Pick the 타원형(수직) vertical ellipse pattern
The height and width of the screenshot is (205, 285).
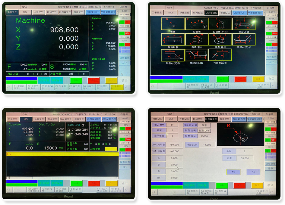click(x=220, y=24)
